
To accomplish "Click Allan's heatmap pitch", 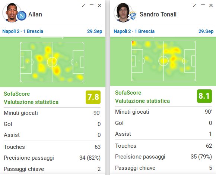I will pyautogui.click(x=52, y=62).
